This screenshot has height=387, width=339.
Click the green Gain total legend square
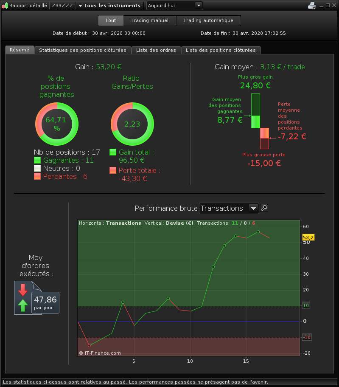tap(113, 152)
